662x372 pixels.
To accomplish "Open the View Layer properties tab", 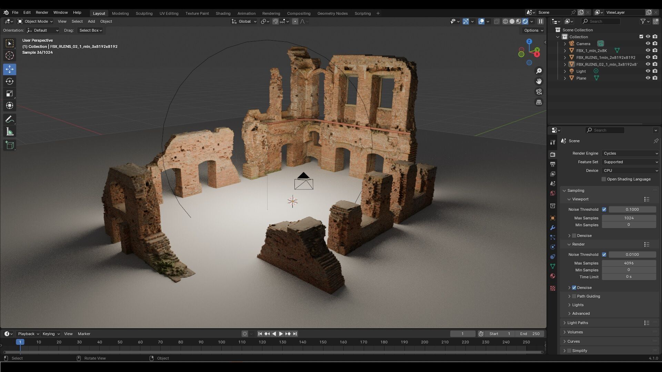I will pos(553,174).
